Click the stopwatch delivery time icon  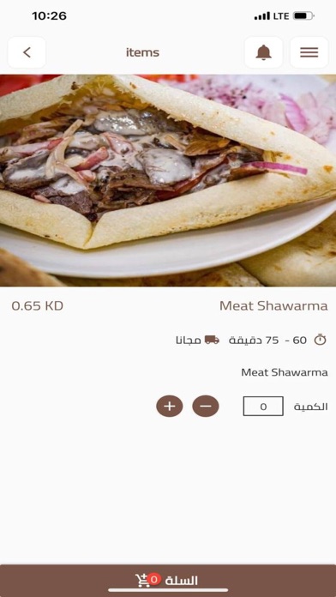point(320,340)
